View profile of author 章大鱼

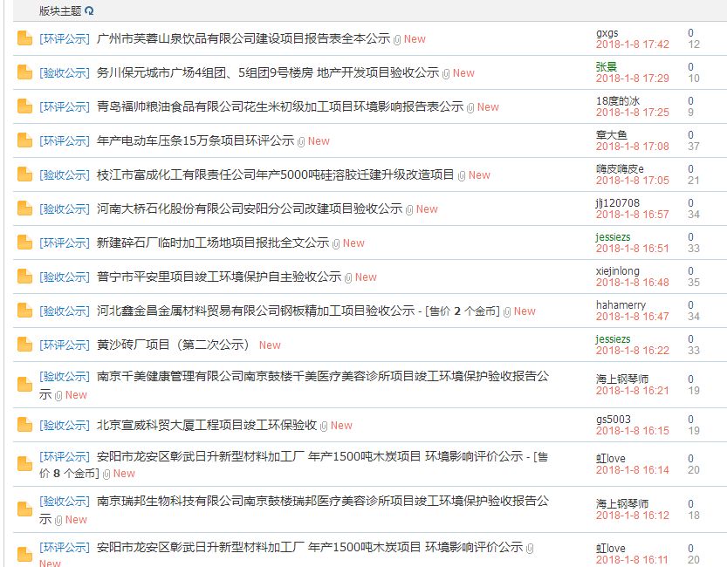click(x=612, y=135)
